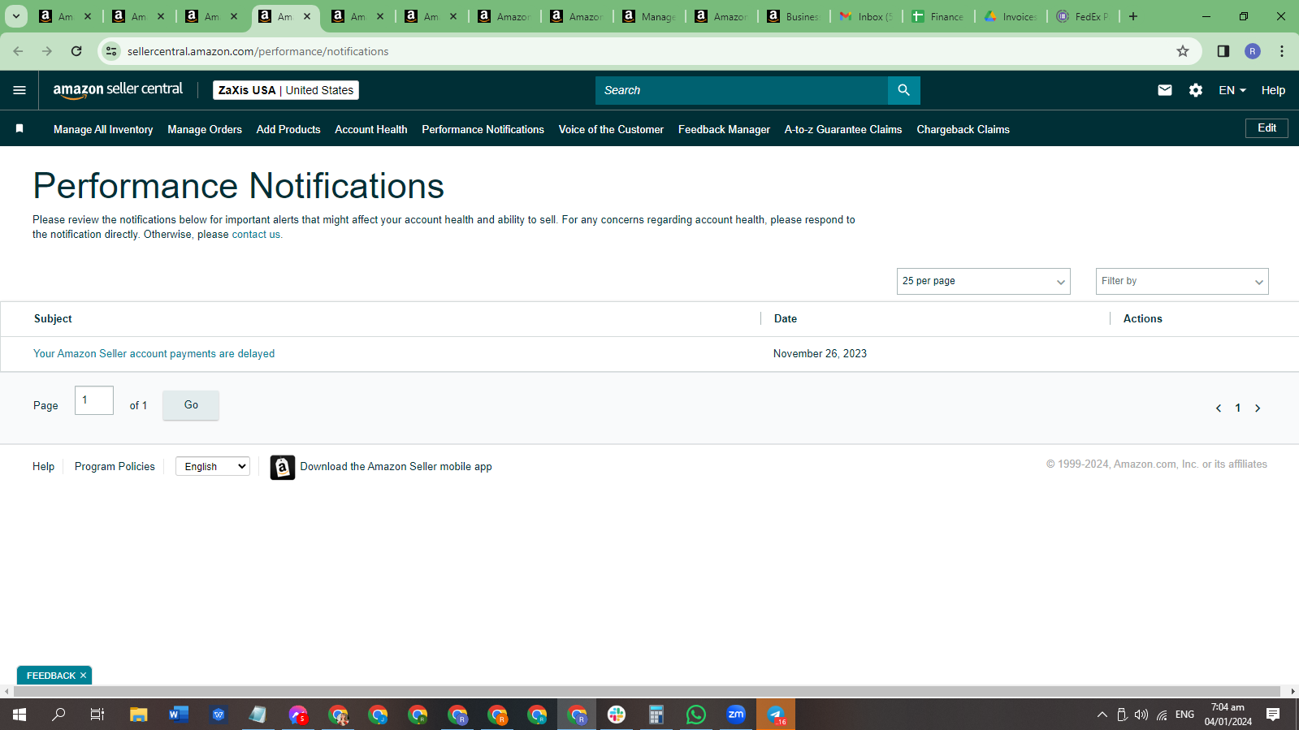Open the settings gear icon
The image size is (1299, 730).
[1195, 90]
